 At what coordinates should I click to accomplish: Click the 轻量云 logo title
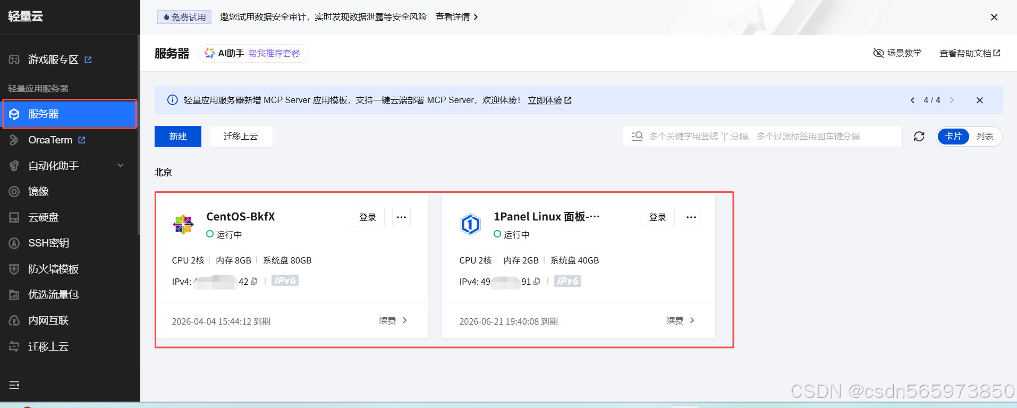click(26, 16)
